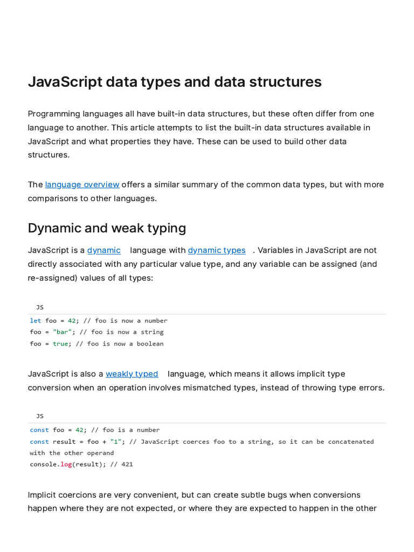
Task: Click the "JavaScript data types and data structures" title
Action: coord(175,82)
